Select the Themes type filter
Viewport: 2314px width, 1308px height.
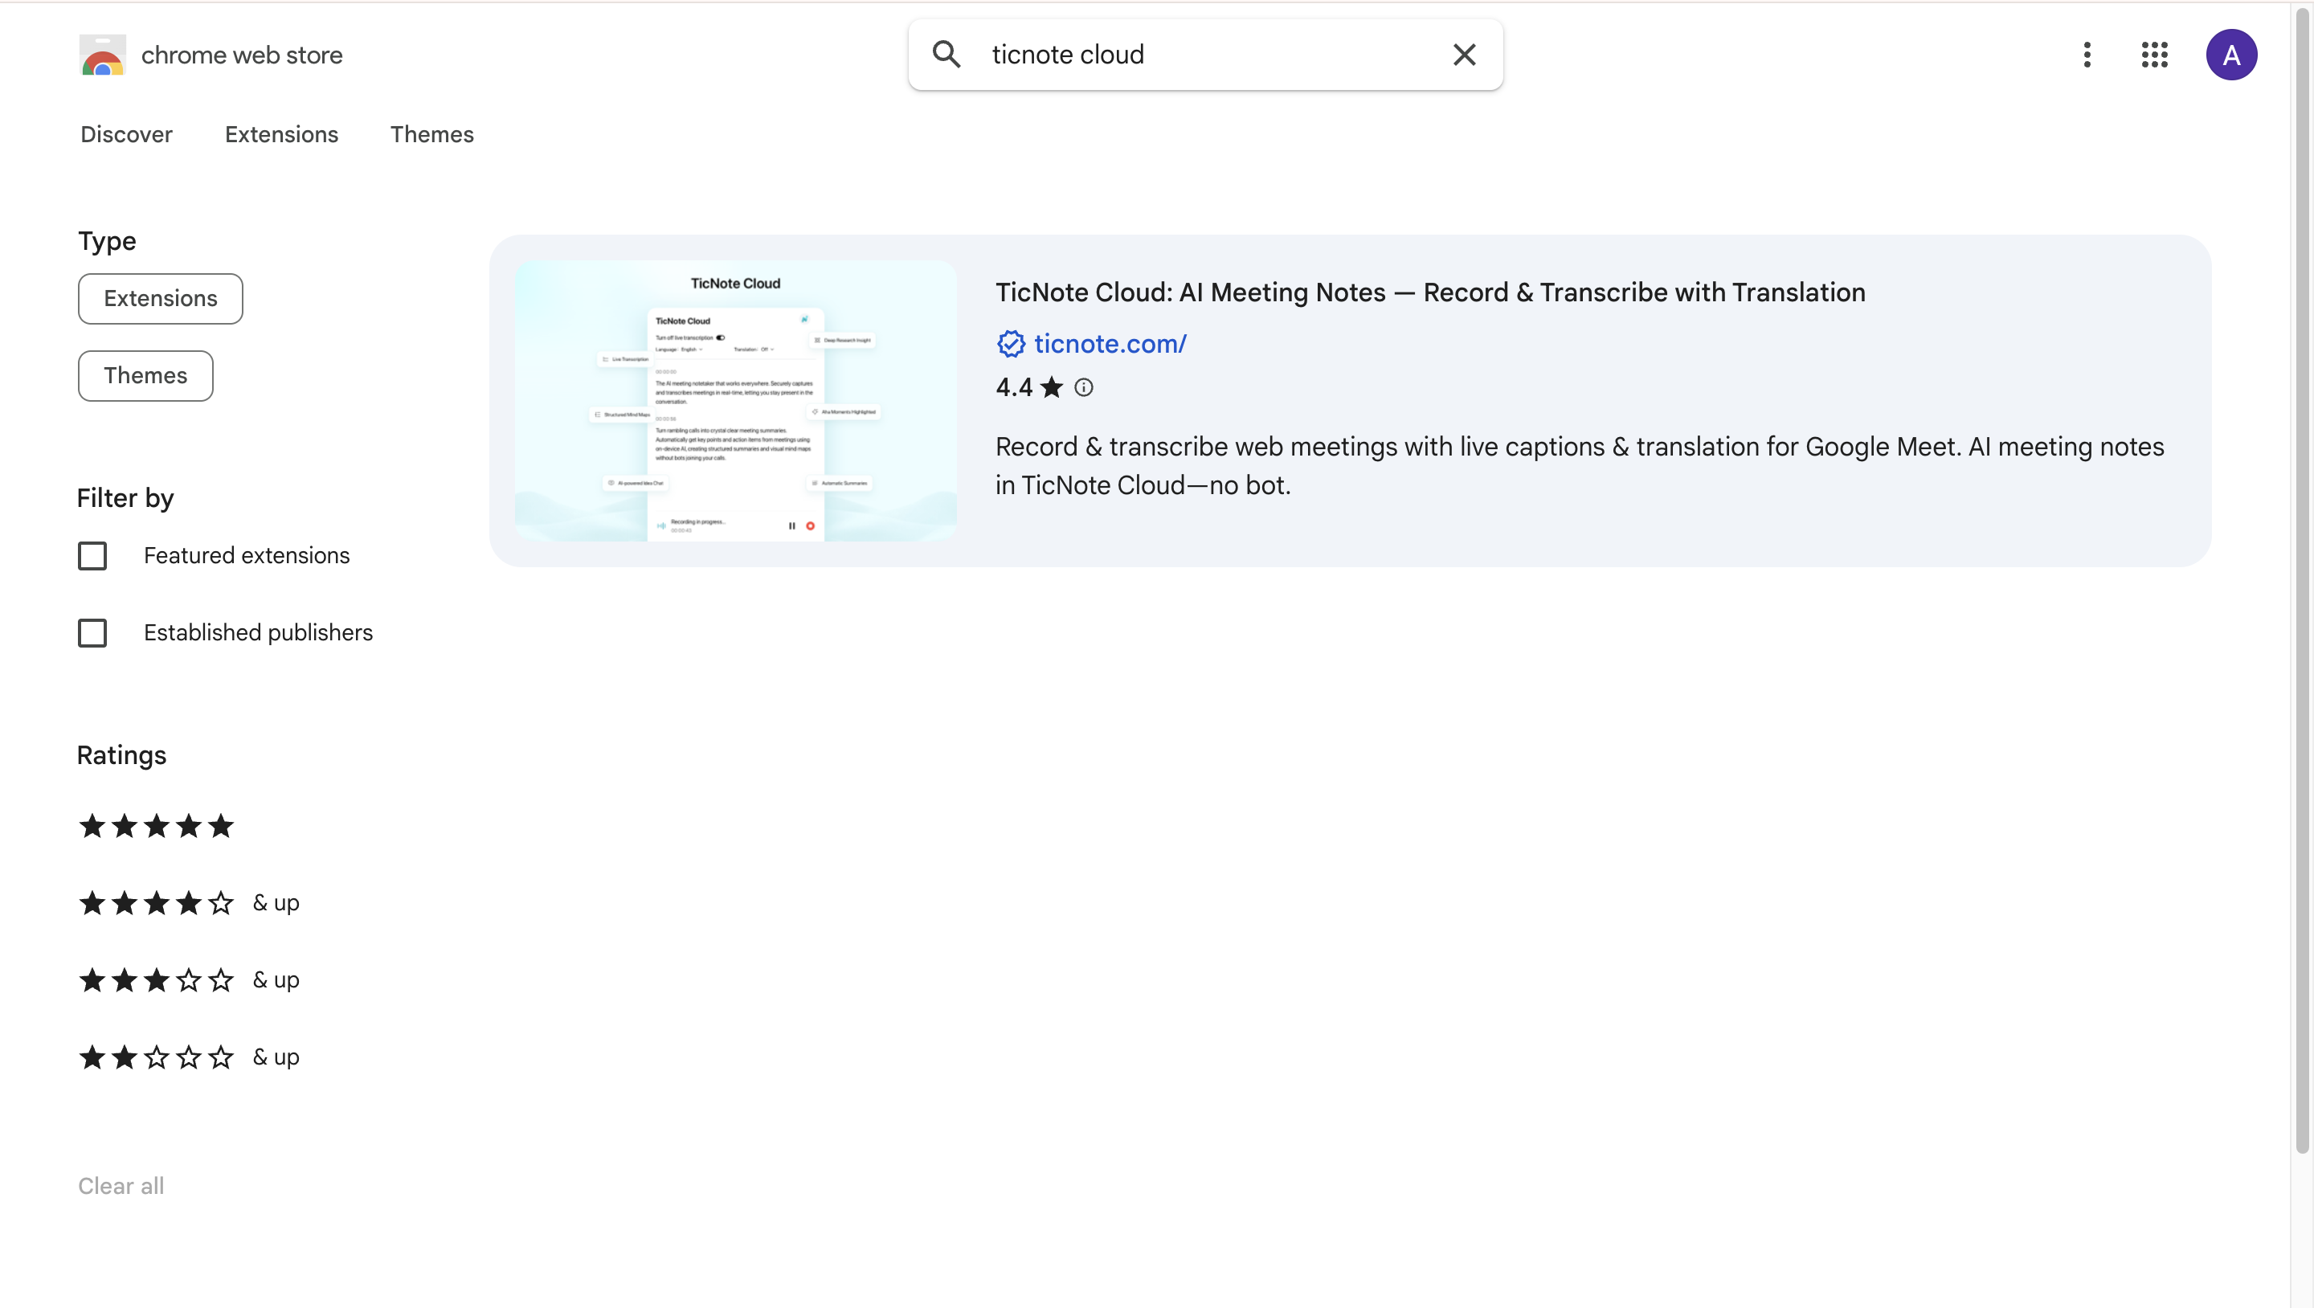(145, 375)
